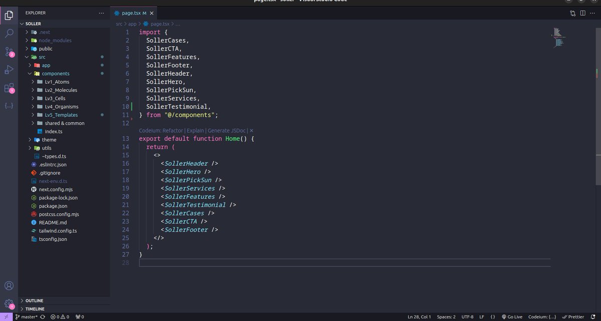Click the ports forwarded indicator in status bar
601x321 pixels.
click(x=79, y=317)
